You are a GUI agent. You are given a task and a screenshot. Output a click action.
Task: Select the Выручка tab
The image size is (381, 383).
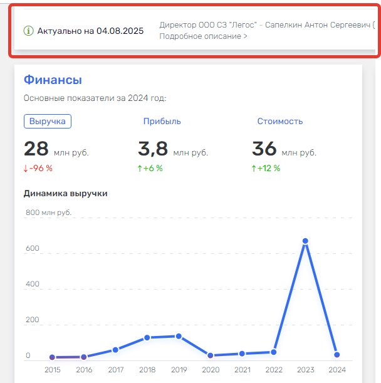coord(48,121)
